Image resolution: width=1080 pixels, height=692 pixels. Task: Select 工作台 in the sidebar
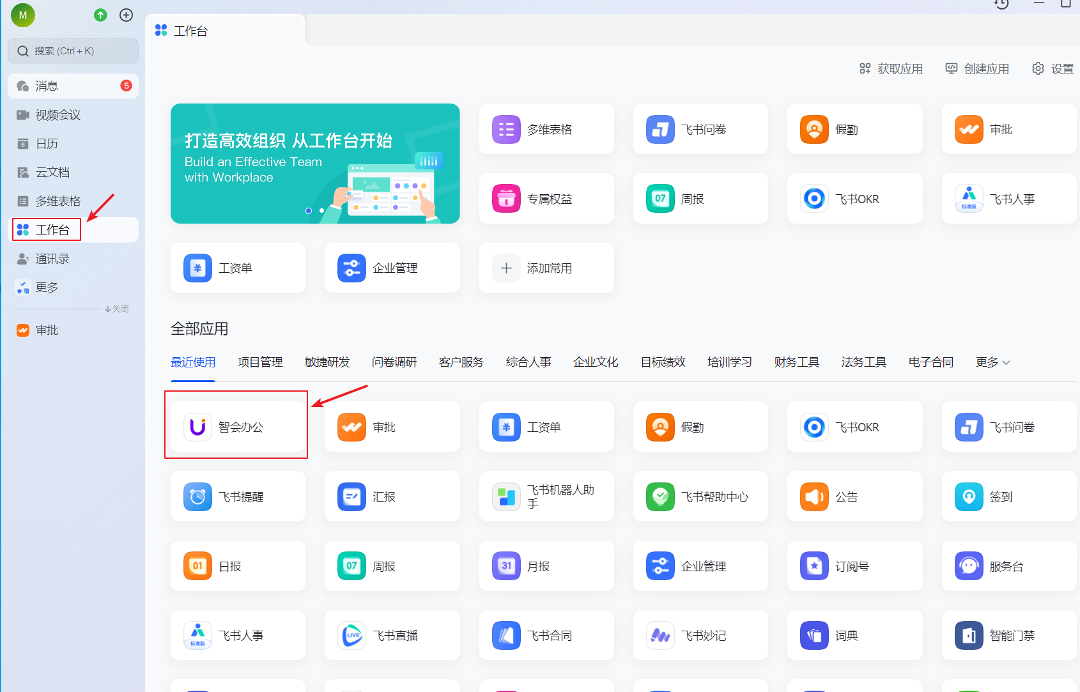[x=73, y=230]
